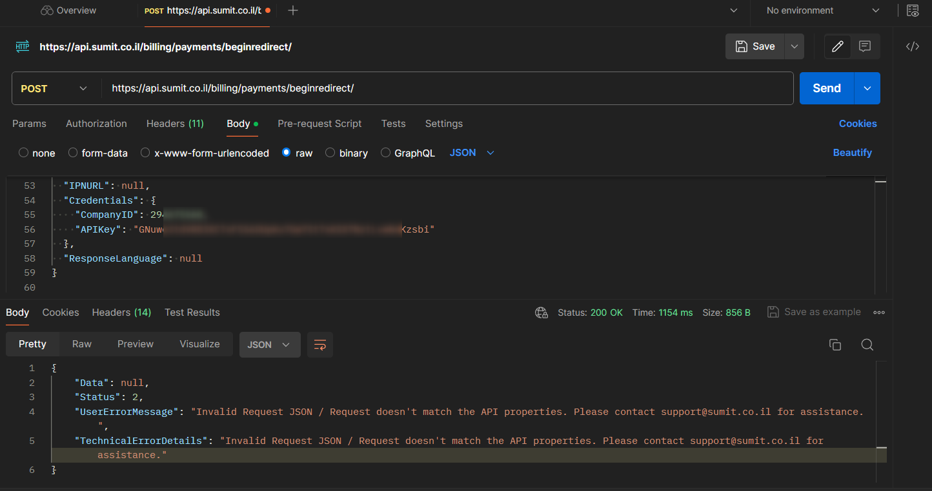This screenshot has height=491, width=932.
Task: Select the form-data body type
Action: coord(98,153)
